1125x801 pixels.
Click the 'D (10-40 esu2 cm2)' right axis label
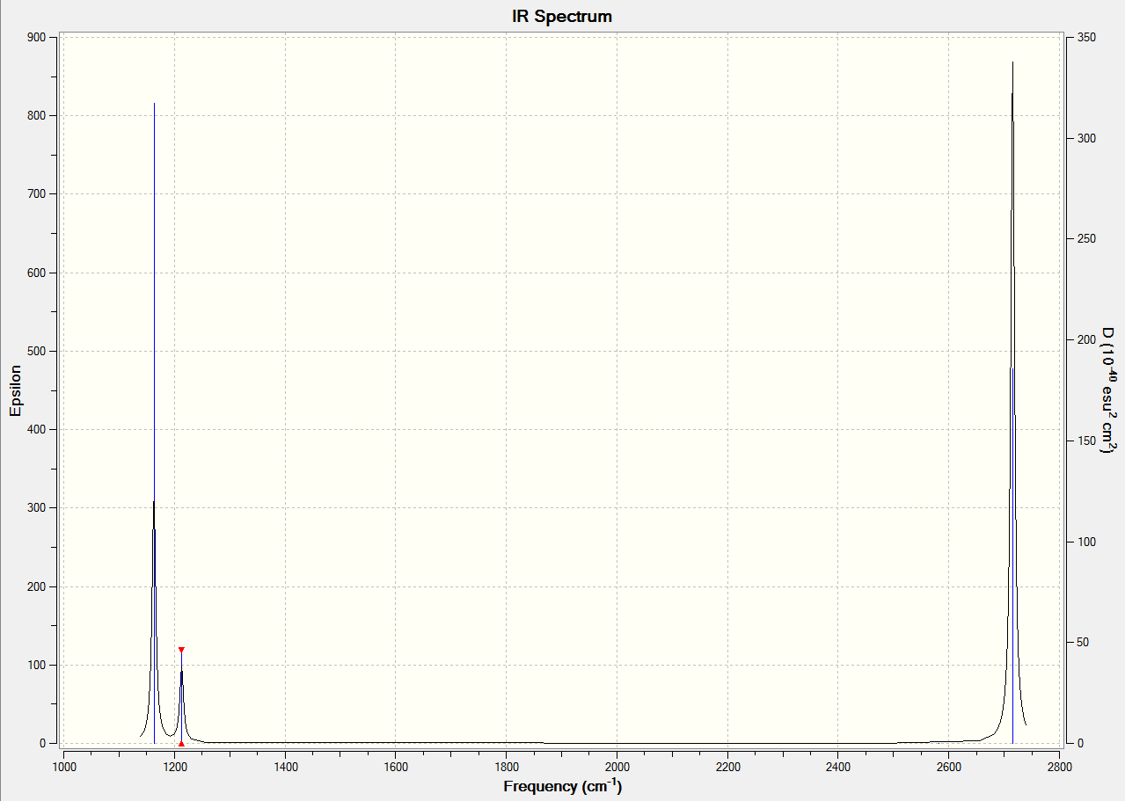tap(1109, 390)
